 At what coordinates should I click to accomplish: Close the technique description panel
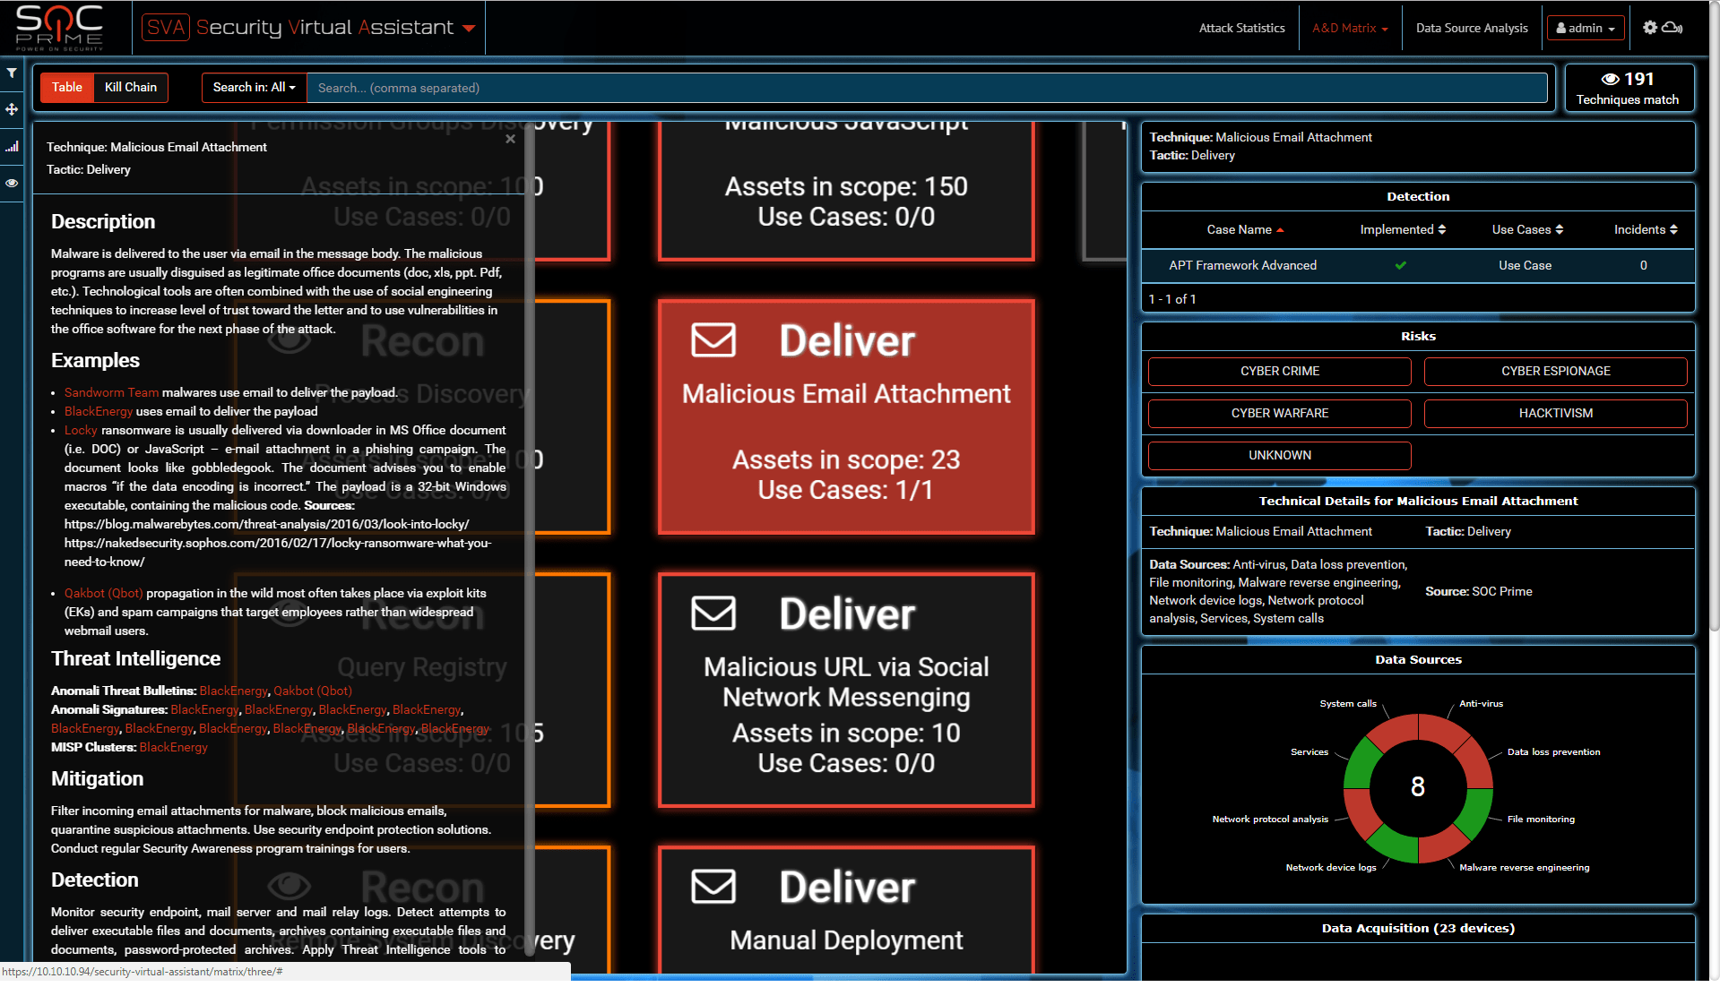510,139
